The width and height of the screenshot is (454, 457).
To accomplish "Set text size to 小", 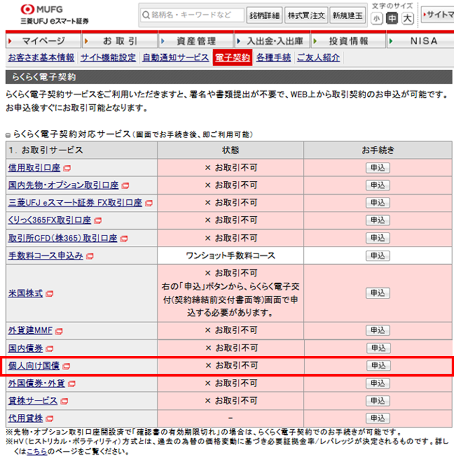I will pyautogui.click(x=378, y=19).
